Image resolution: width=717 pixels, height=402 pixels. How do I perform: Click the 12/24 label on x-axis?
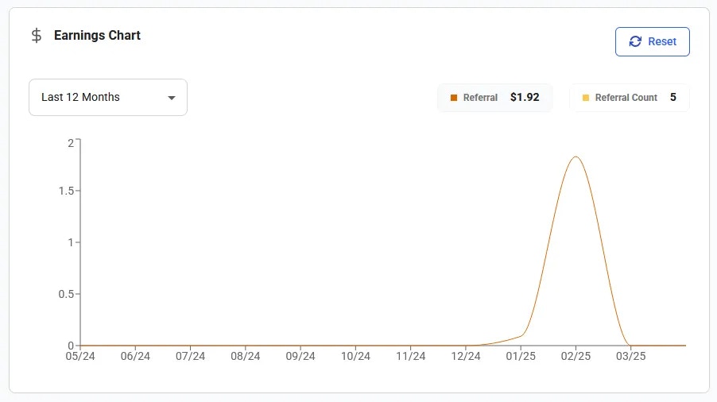point(466,356)
